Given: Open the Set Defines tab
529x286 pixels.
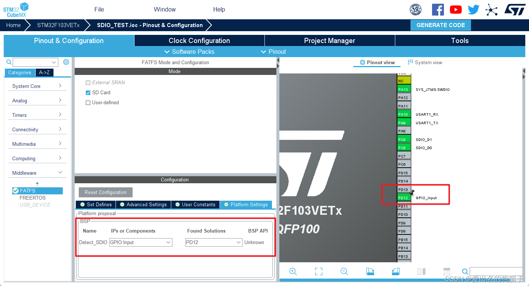Looking at the screenshot, I should [96, 204].
